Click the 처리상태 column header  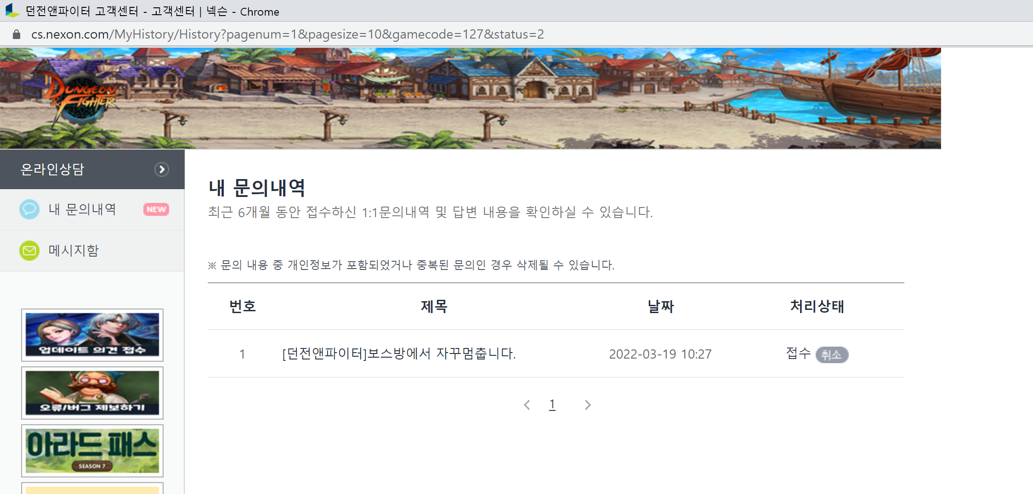817,306
